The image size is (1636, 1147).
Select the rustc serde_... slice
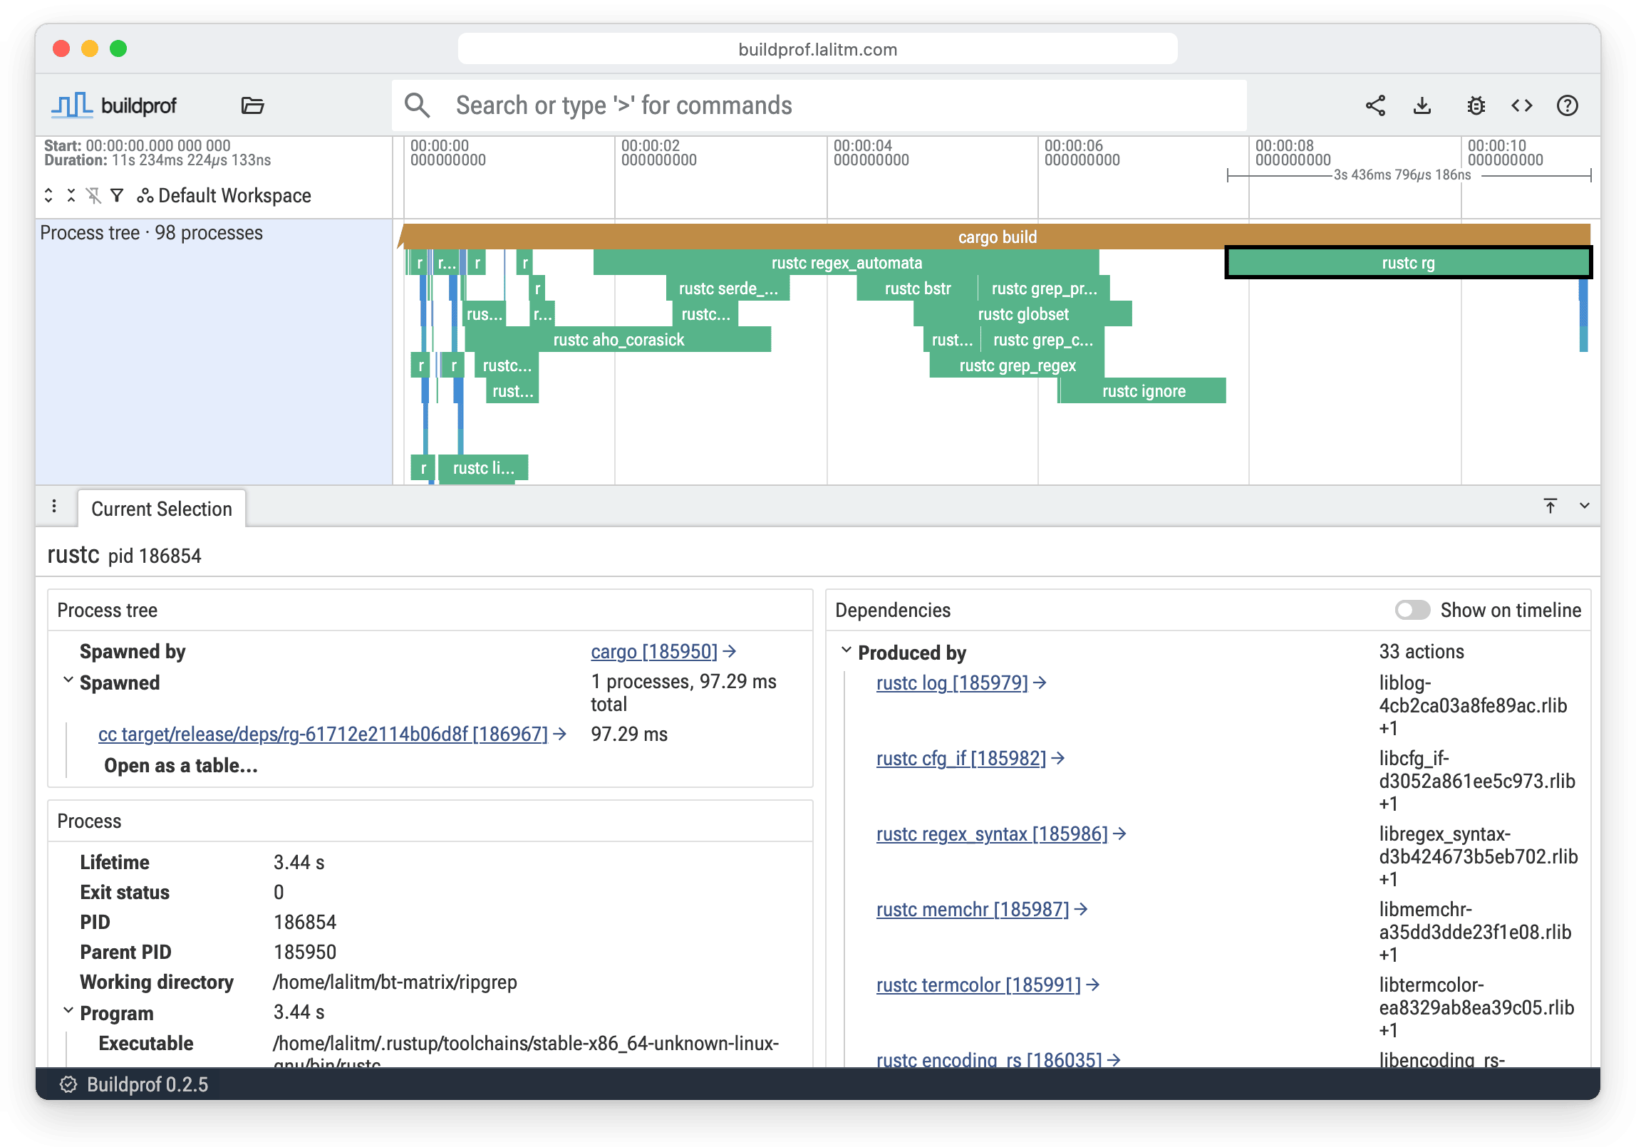point(728,289)
